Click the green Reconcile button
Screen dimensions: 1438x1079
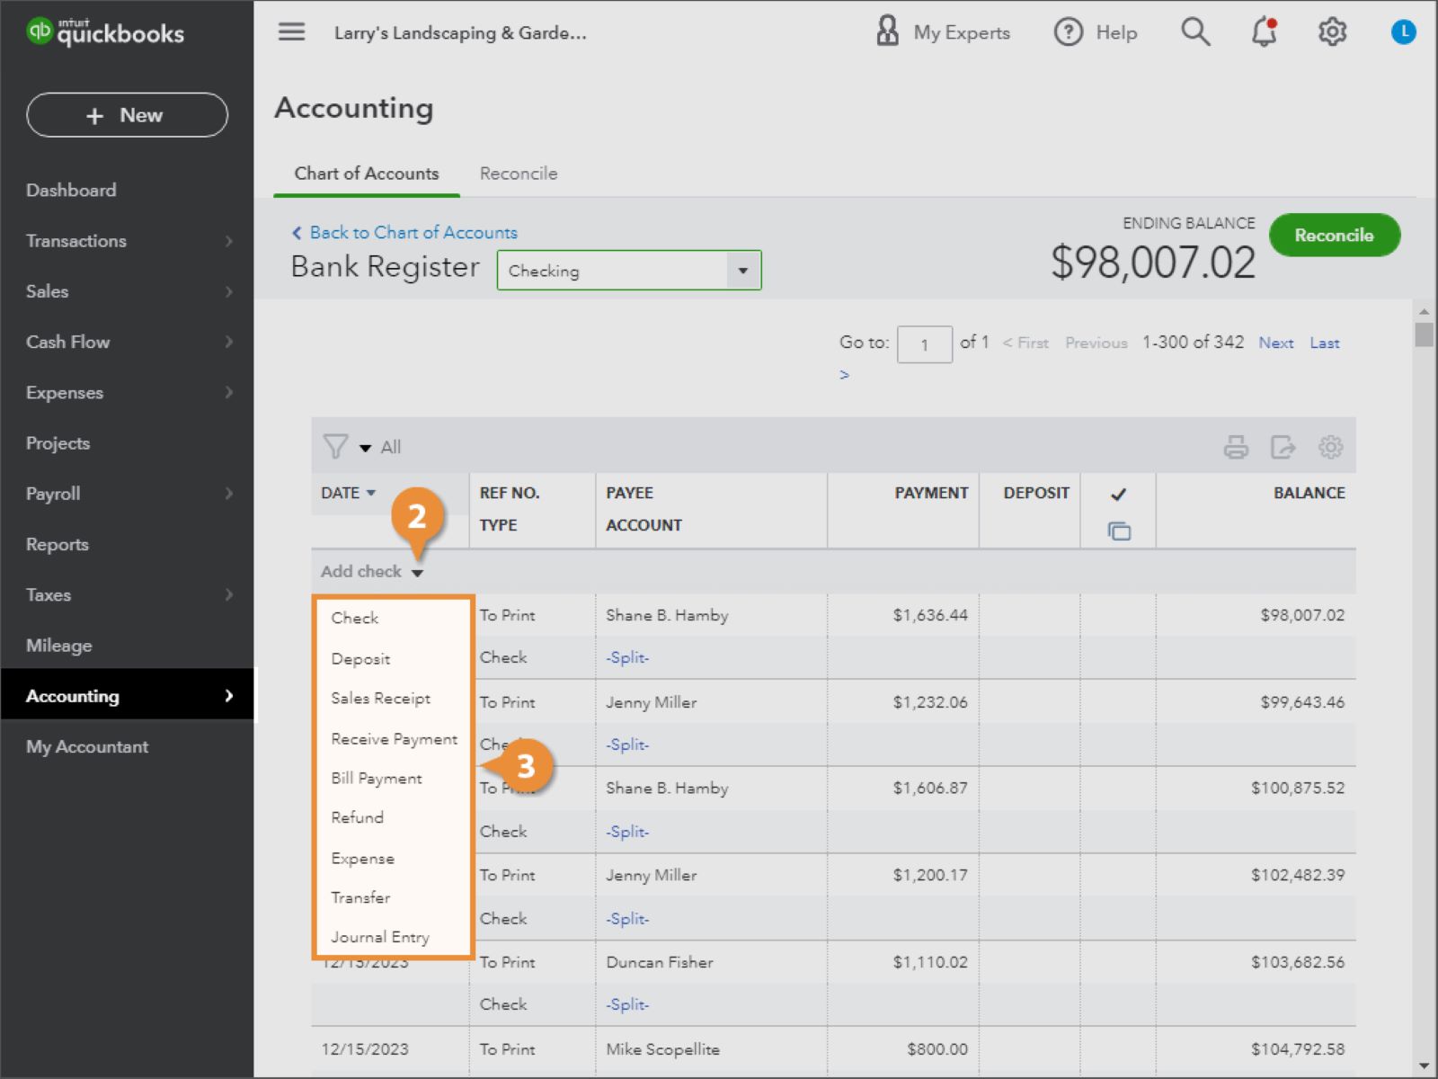[1335, 235]
